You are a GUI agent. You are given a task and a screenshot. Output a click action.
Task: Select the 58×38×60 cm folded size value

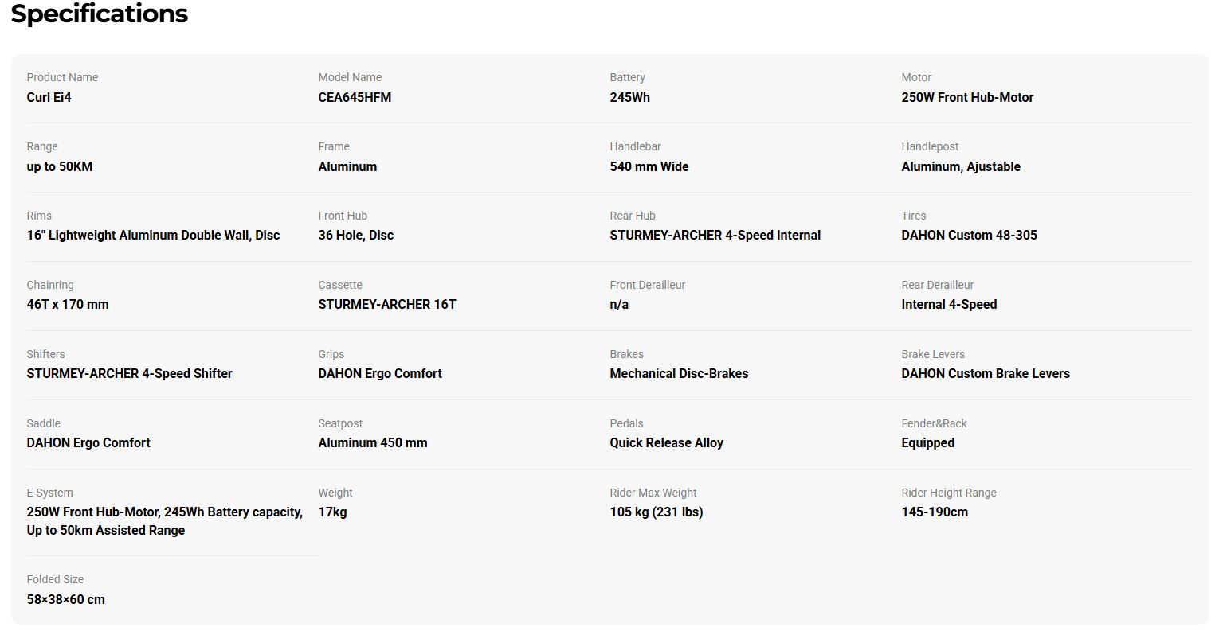tap(65, 599)
